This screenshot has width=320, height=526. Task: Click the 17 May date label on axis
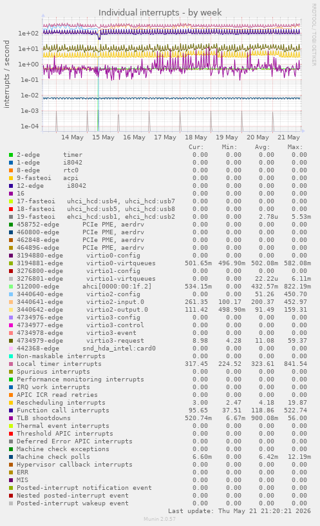coord(165,137)
